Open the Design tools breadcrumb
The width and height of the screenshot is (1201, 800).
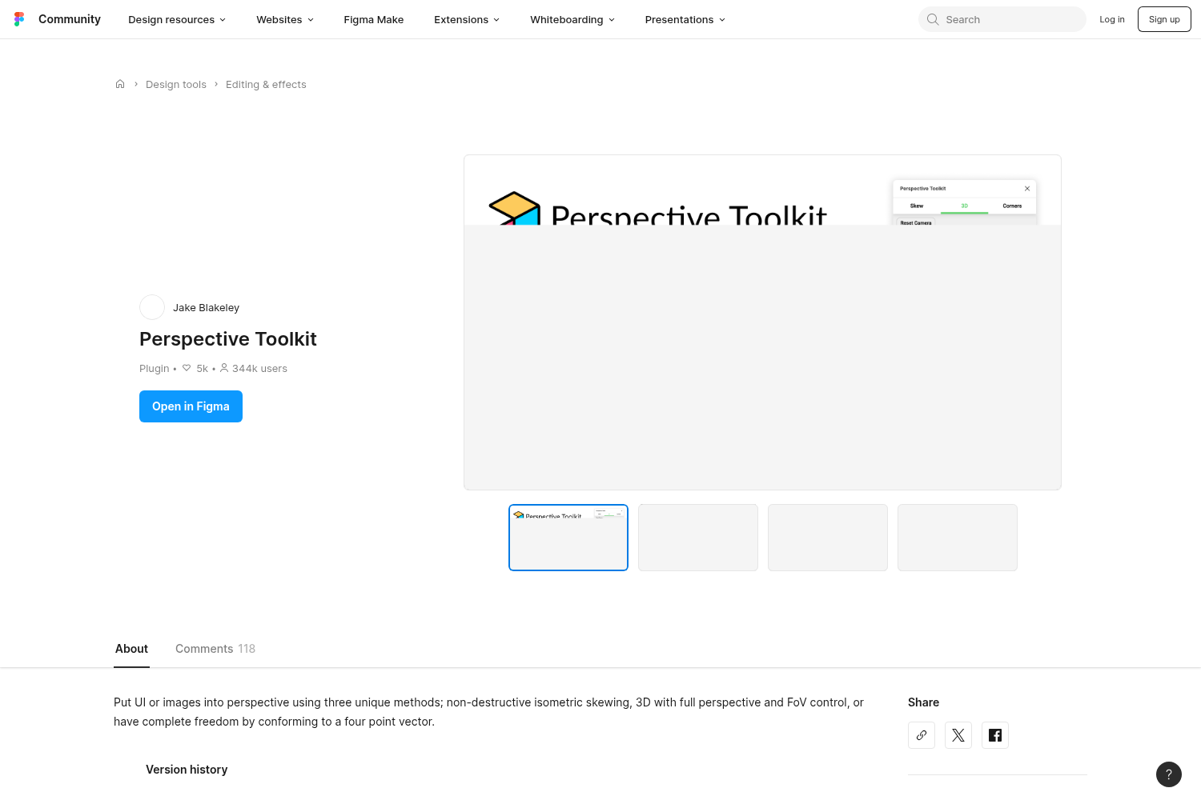(176, 84)
